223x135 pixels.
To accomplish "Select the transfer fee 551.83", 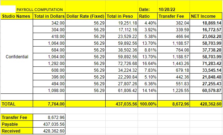I will [x=174, y=83].
